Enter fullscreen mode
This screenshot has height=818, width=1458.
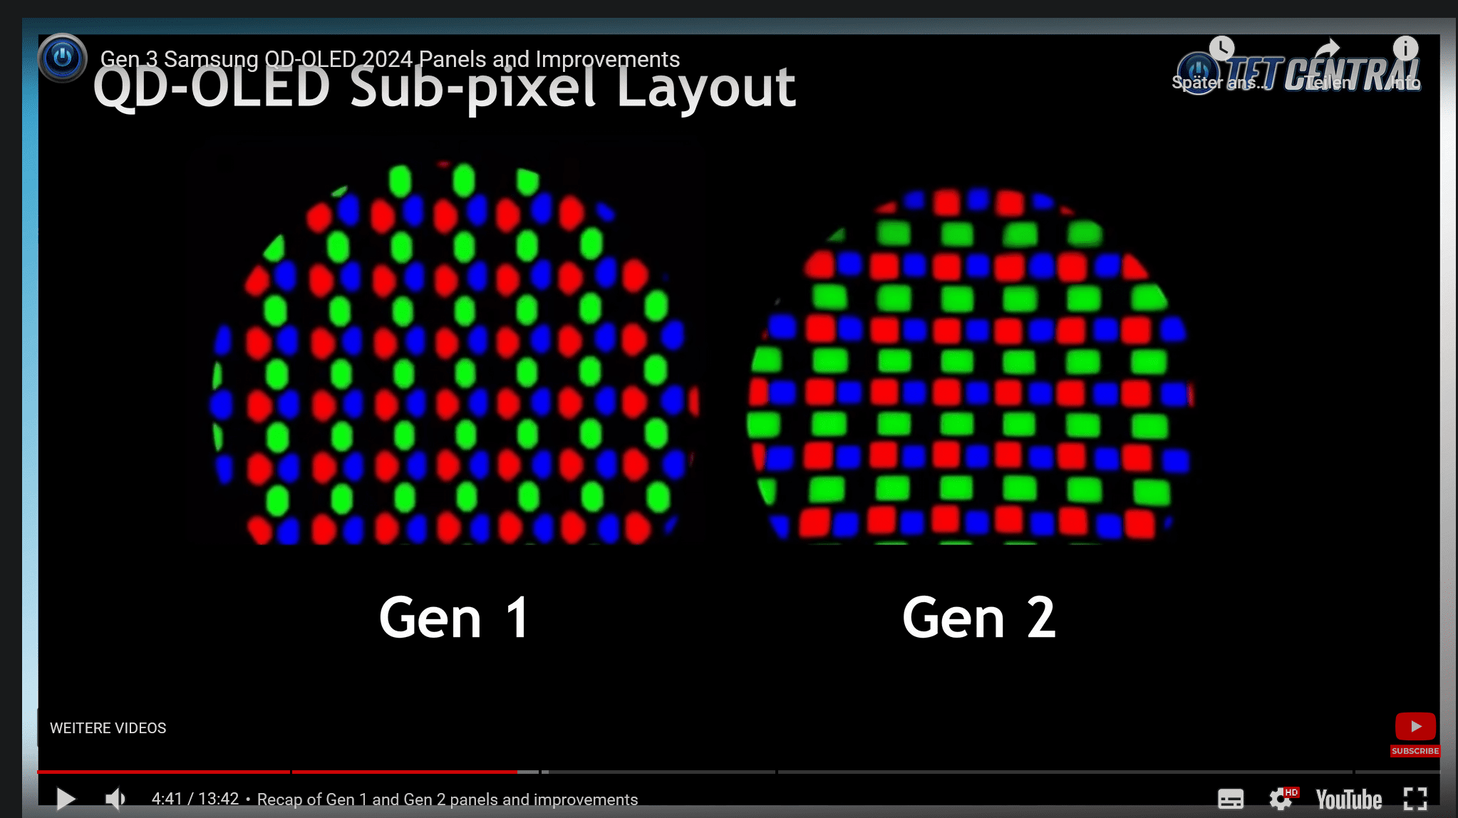click(x=1415, y=799)
